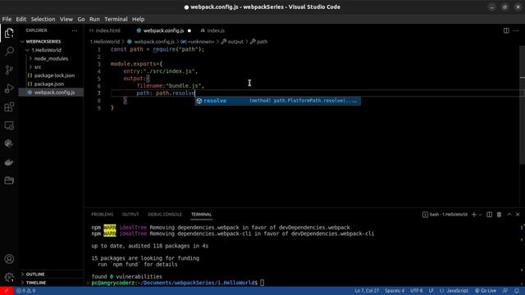Open the palette icon in activity bar
The height and width of the screenshot is (295, 525).
coord(9,144)
